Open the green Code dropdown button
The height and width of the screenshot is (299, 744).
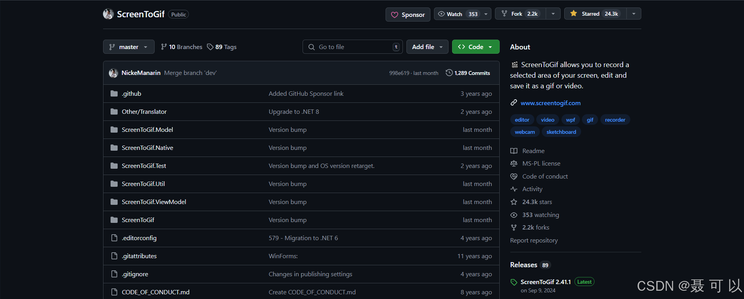tap(476, 47)
